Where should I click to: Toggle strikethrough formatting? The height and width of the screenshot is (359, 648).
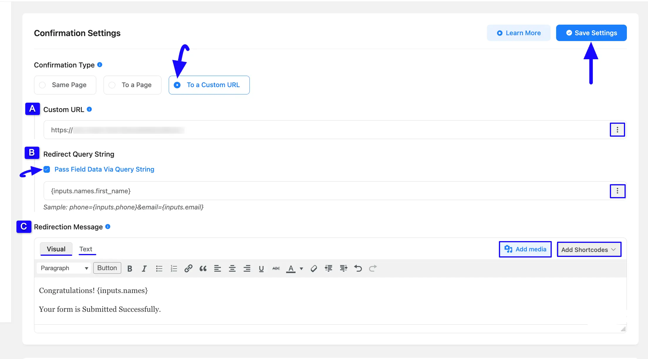pos(276,268)
